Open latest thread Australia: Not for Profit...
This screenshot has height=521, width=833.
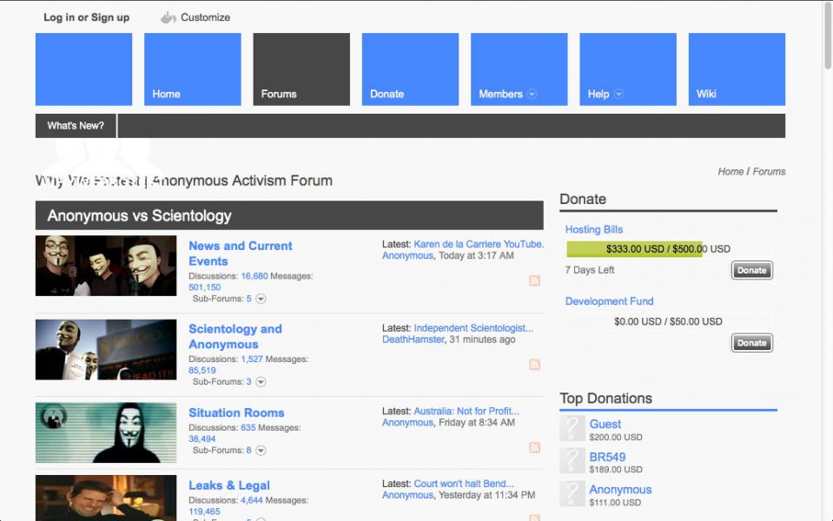click(466, 411)
